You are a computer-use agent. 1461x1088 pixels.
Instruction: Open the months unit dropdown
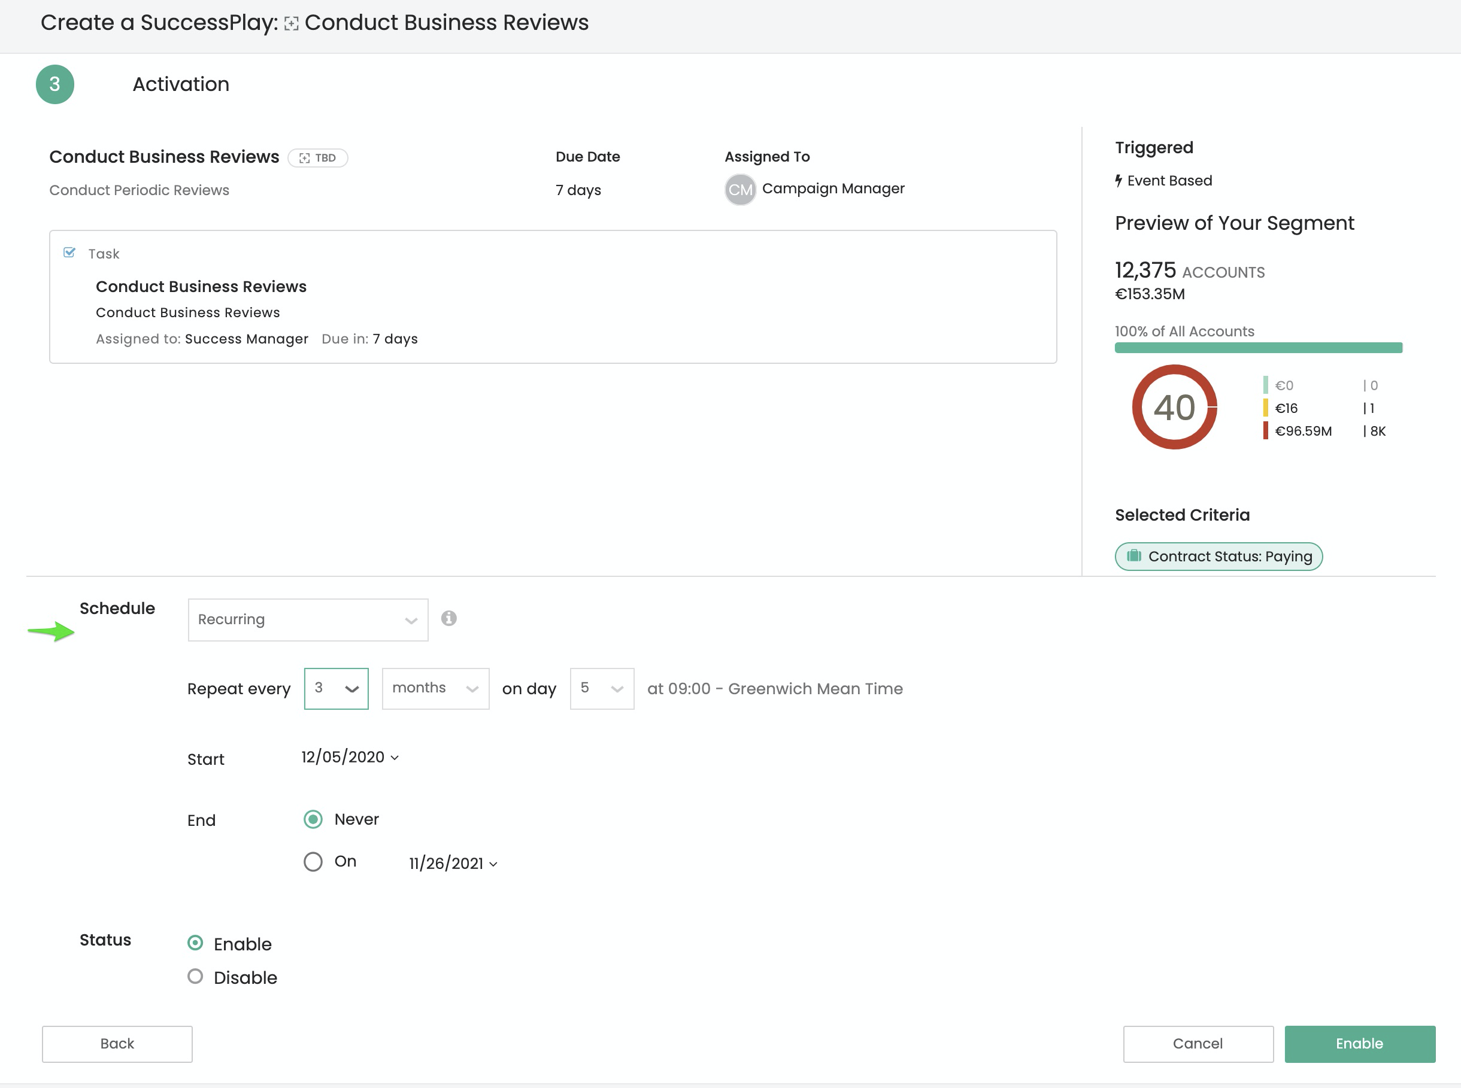click(x=435, y=689)
